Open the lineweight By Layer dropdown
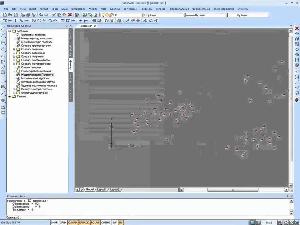The image size is (300, 225). click(248, 15)
